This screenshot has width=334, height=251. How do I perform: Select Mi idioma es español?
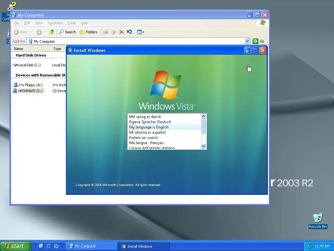click(x=164, y=132)
